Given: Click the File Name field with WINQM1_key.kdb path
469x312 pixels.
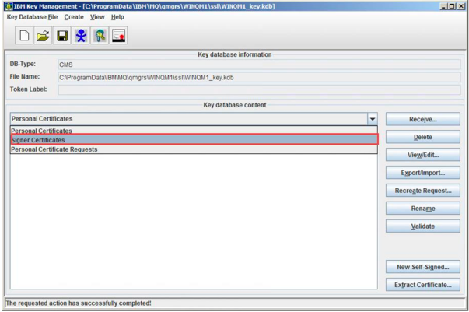Looking at the screenshot, I should [x=259, y=78].
